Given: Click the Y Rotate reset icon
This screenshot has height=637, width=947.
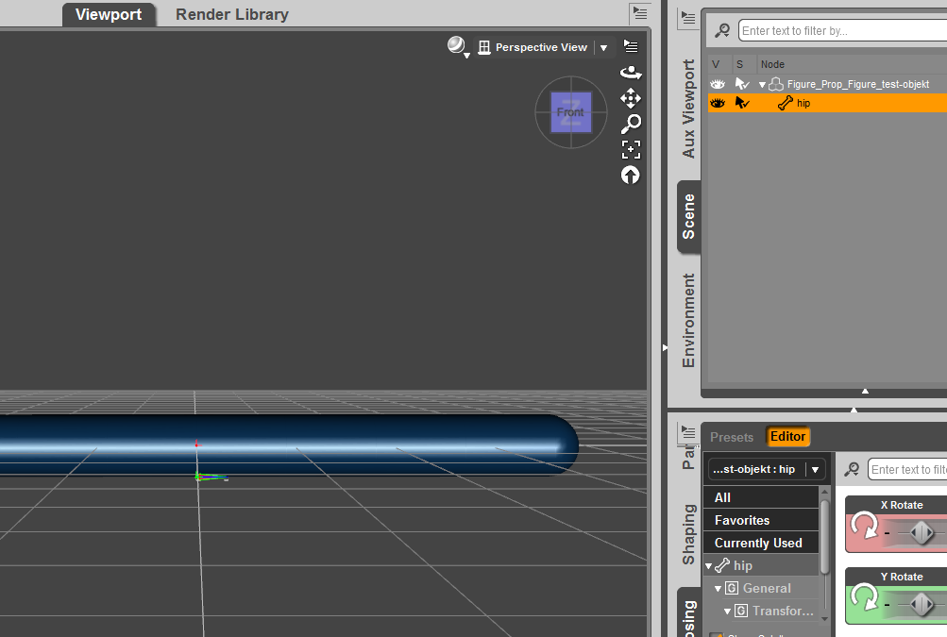Looking at the screenshot, I should click(864, 597).
